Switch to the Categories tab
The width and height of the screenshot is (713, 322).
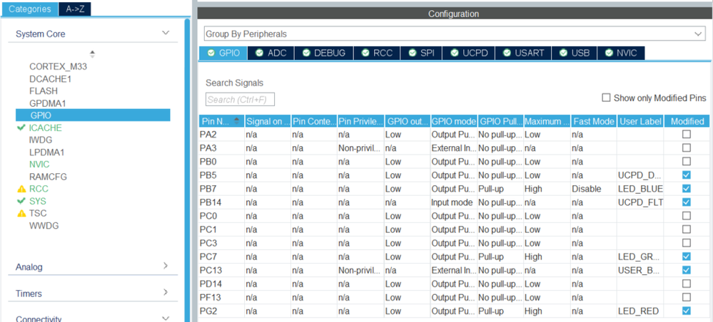29,9
